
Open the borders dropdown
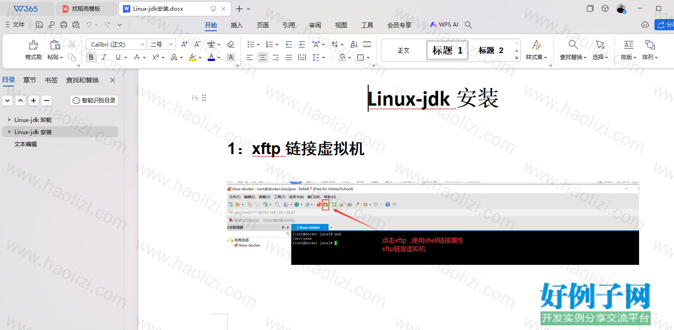(368, 58)
